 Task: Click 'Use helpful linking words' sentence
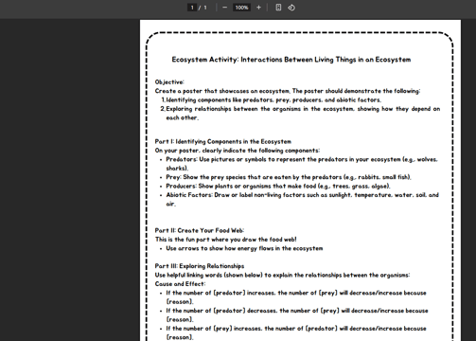pos(282,275)
